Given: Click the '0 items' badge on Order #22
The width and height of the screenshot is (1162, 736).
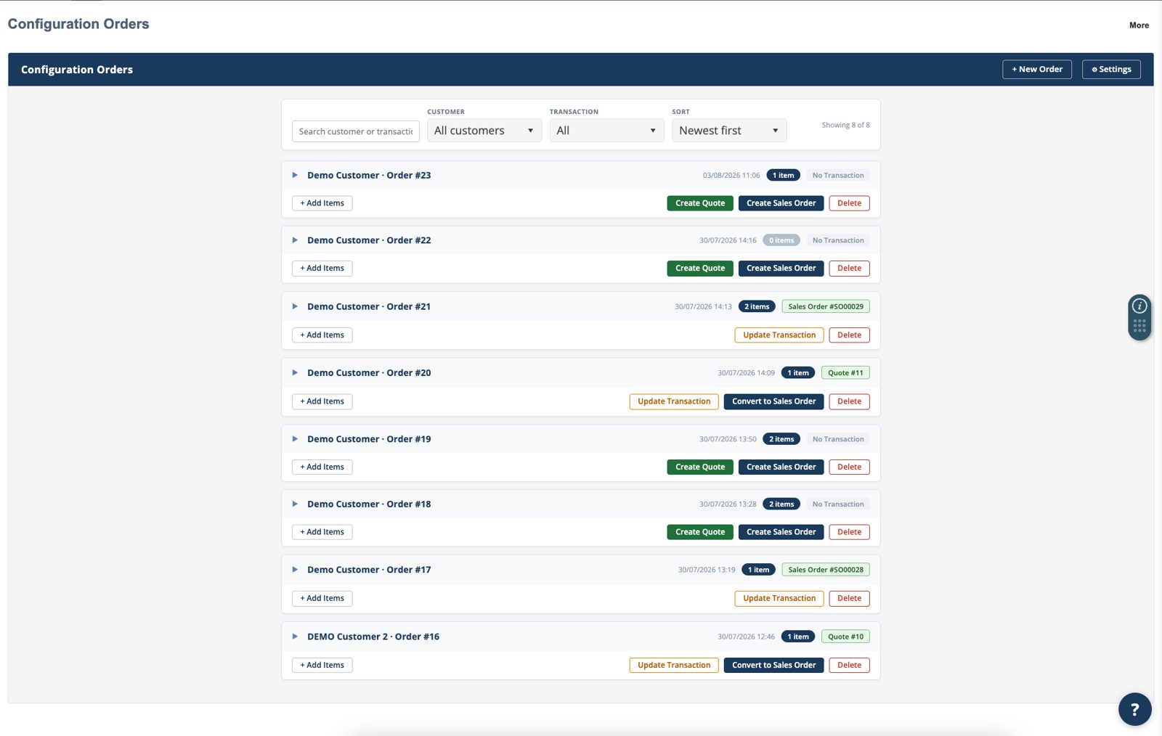Looking at the screenshot, I should coord(781,240).
